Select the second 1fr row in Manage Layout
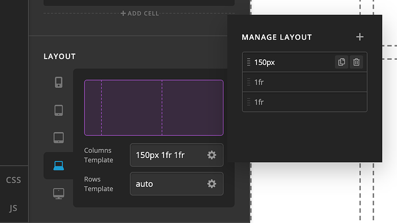Screen dimensions: 397x223 tap(304, 102)
